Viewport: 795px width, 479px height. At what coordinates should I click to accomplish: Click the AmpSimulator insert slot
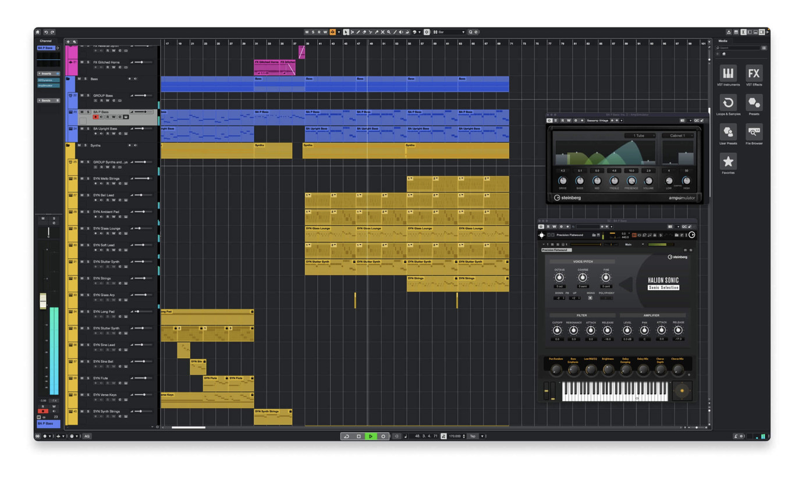coord(49,85)
